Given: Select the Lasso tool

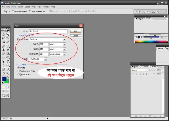Looking at the screenshot, I should click(x=3, y=38).
